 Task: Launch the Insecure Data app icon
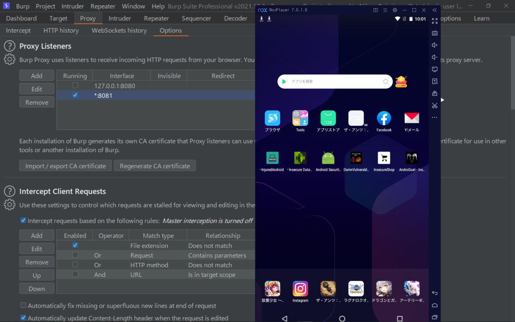300,158
